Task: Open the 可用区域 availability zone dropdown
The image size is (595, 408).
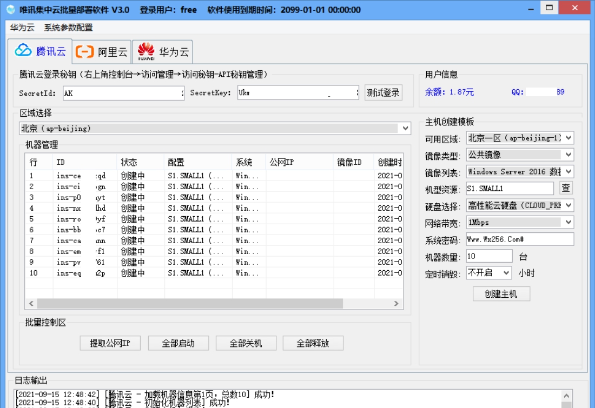Action: click(567, 137)
